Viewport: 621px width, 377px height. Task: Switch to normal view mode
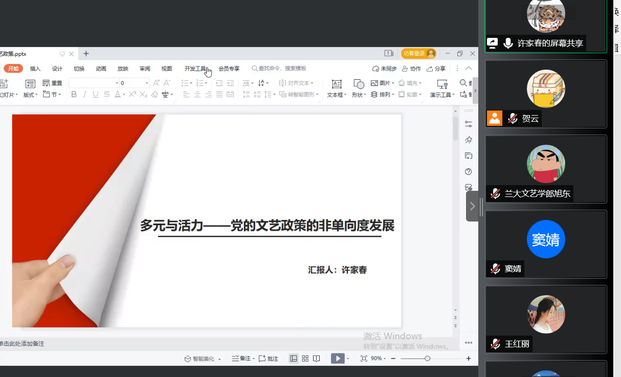294,359
